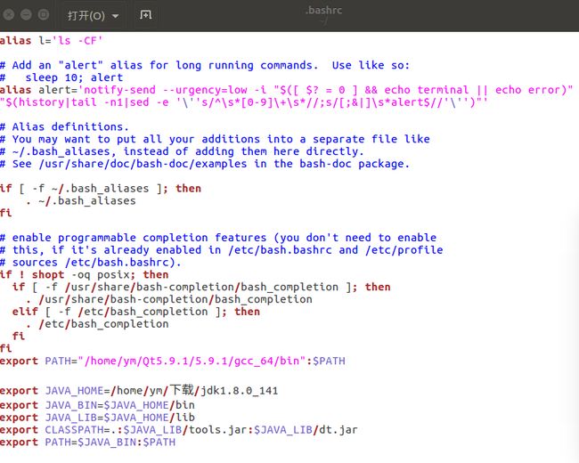Maximize the gedit window
This screenshot has height=463, width=579.
coord(44,15)
